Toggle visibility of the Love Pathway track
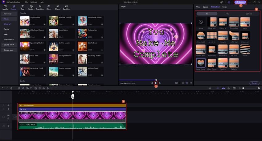Image resolution: width=262 pixels, height=141 pixels. pos(8,106)
